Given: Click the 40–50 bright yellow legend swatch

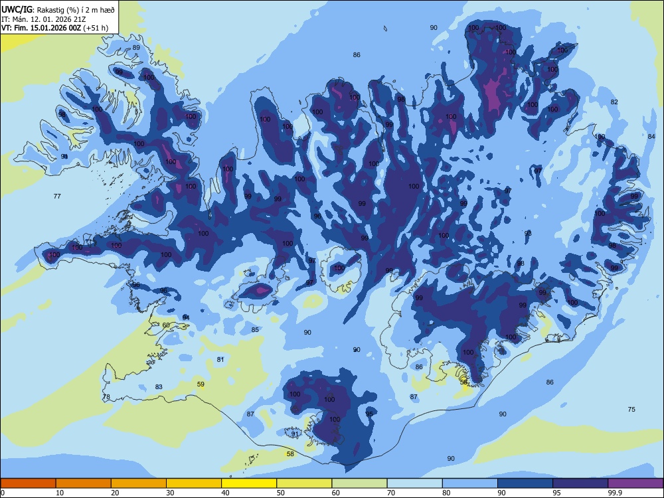Looking at the screenshot, I should click(249, 483).
